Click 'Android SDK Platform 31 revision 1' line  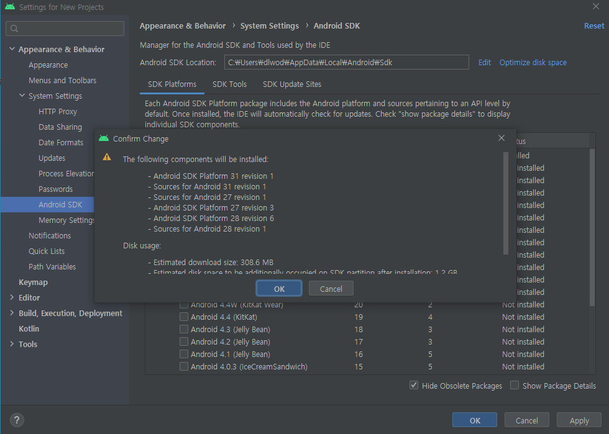point(213,176)
